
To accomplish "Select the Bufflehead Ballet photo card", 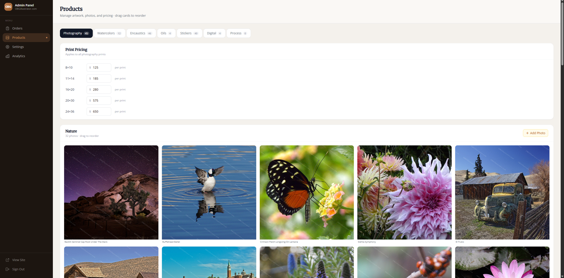I will 209,192.
